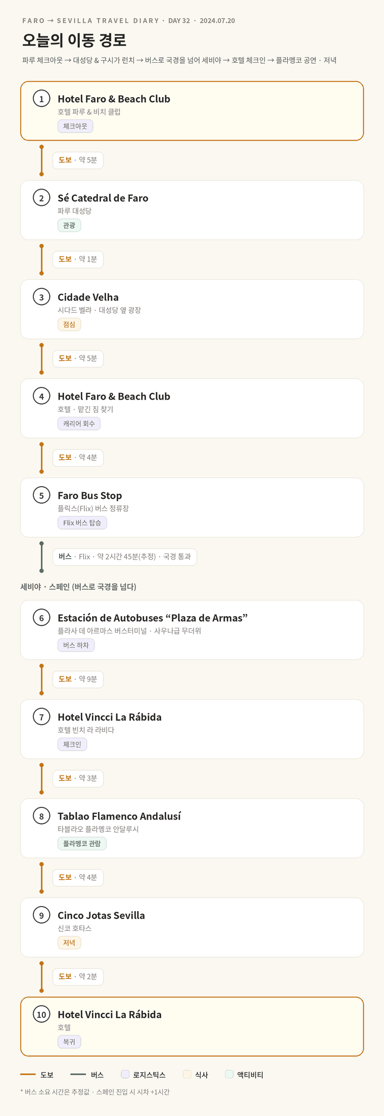Click the step 1 number circle

(x=41, y=99)
